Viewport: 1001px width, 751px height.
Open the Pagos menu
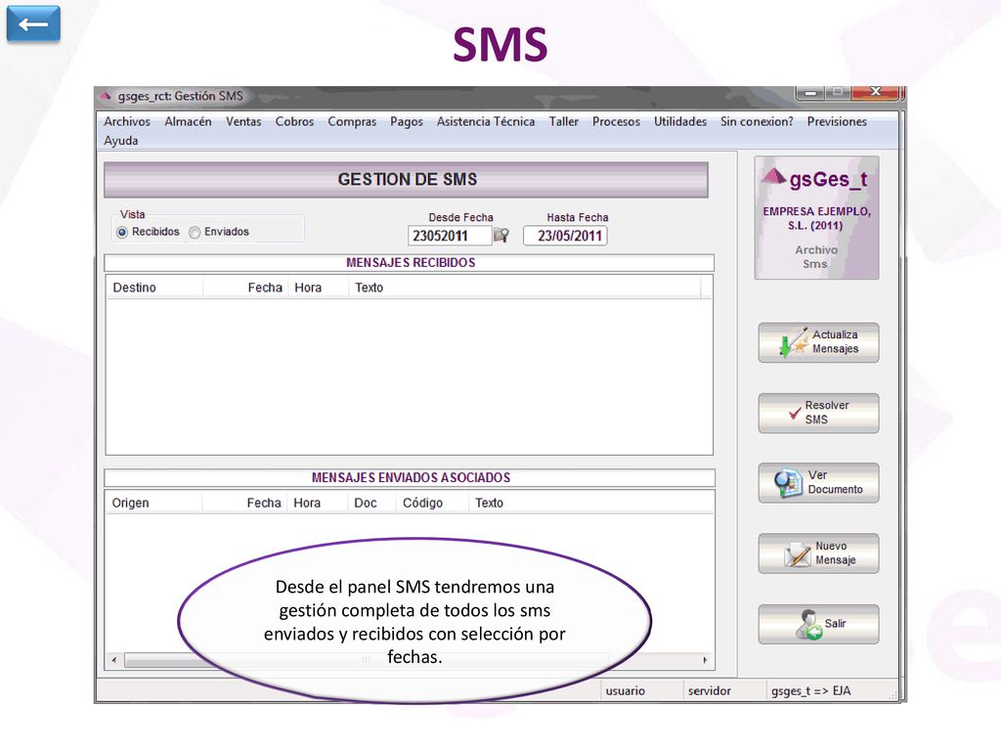point(407,121)
